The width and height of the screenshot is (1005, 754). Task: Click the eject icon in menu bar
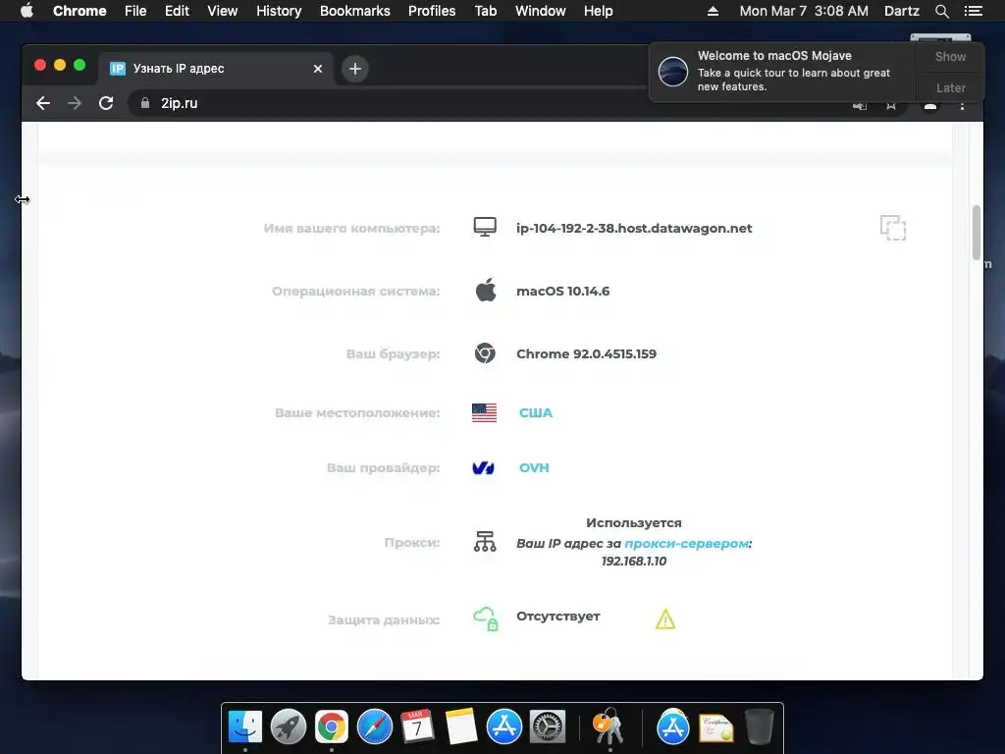[x=713, y=11]
